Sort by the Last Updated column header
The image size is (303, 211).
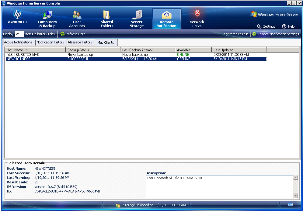239,50
